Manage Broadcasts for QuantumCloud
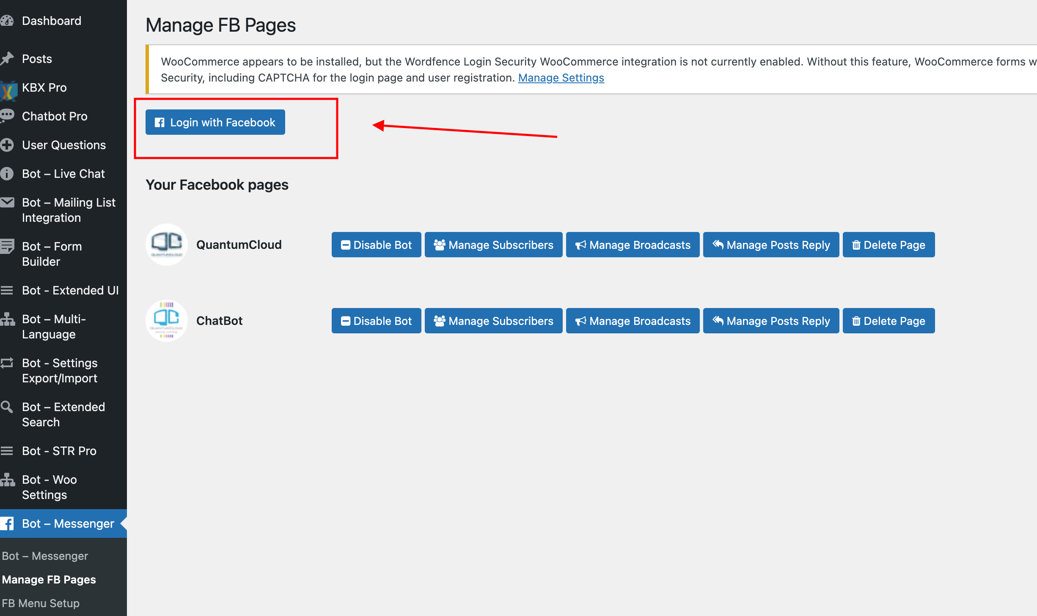 click(x=633, y=245)
